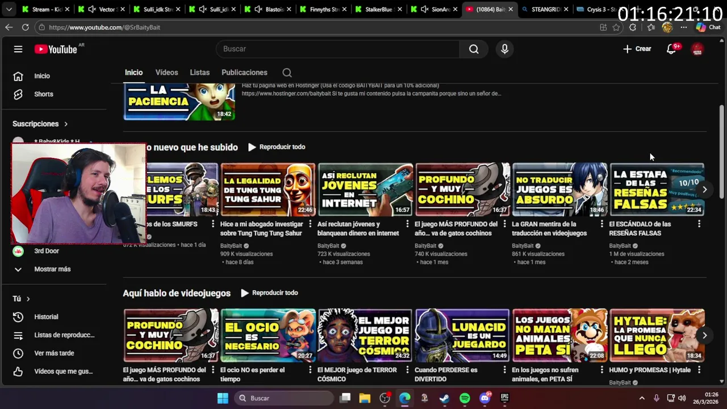Open the LUNACID es un juegardo thumbnail

(x=462, y=335)
